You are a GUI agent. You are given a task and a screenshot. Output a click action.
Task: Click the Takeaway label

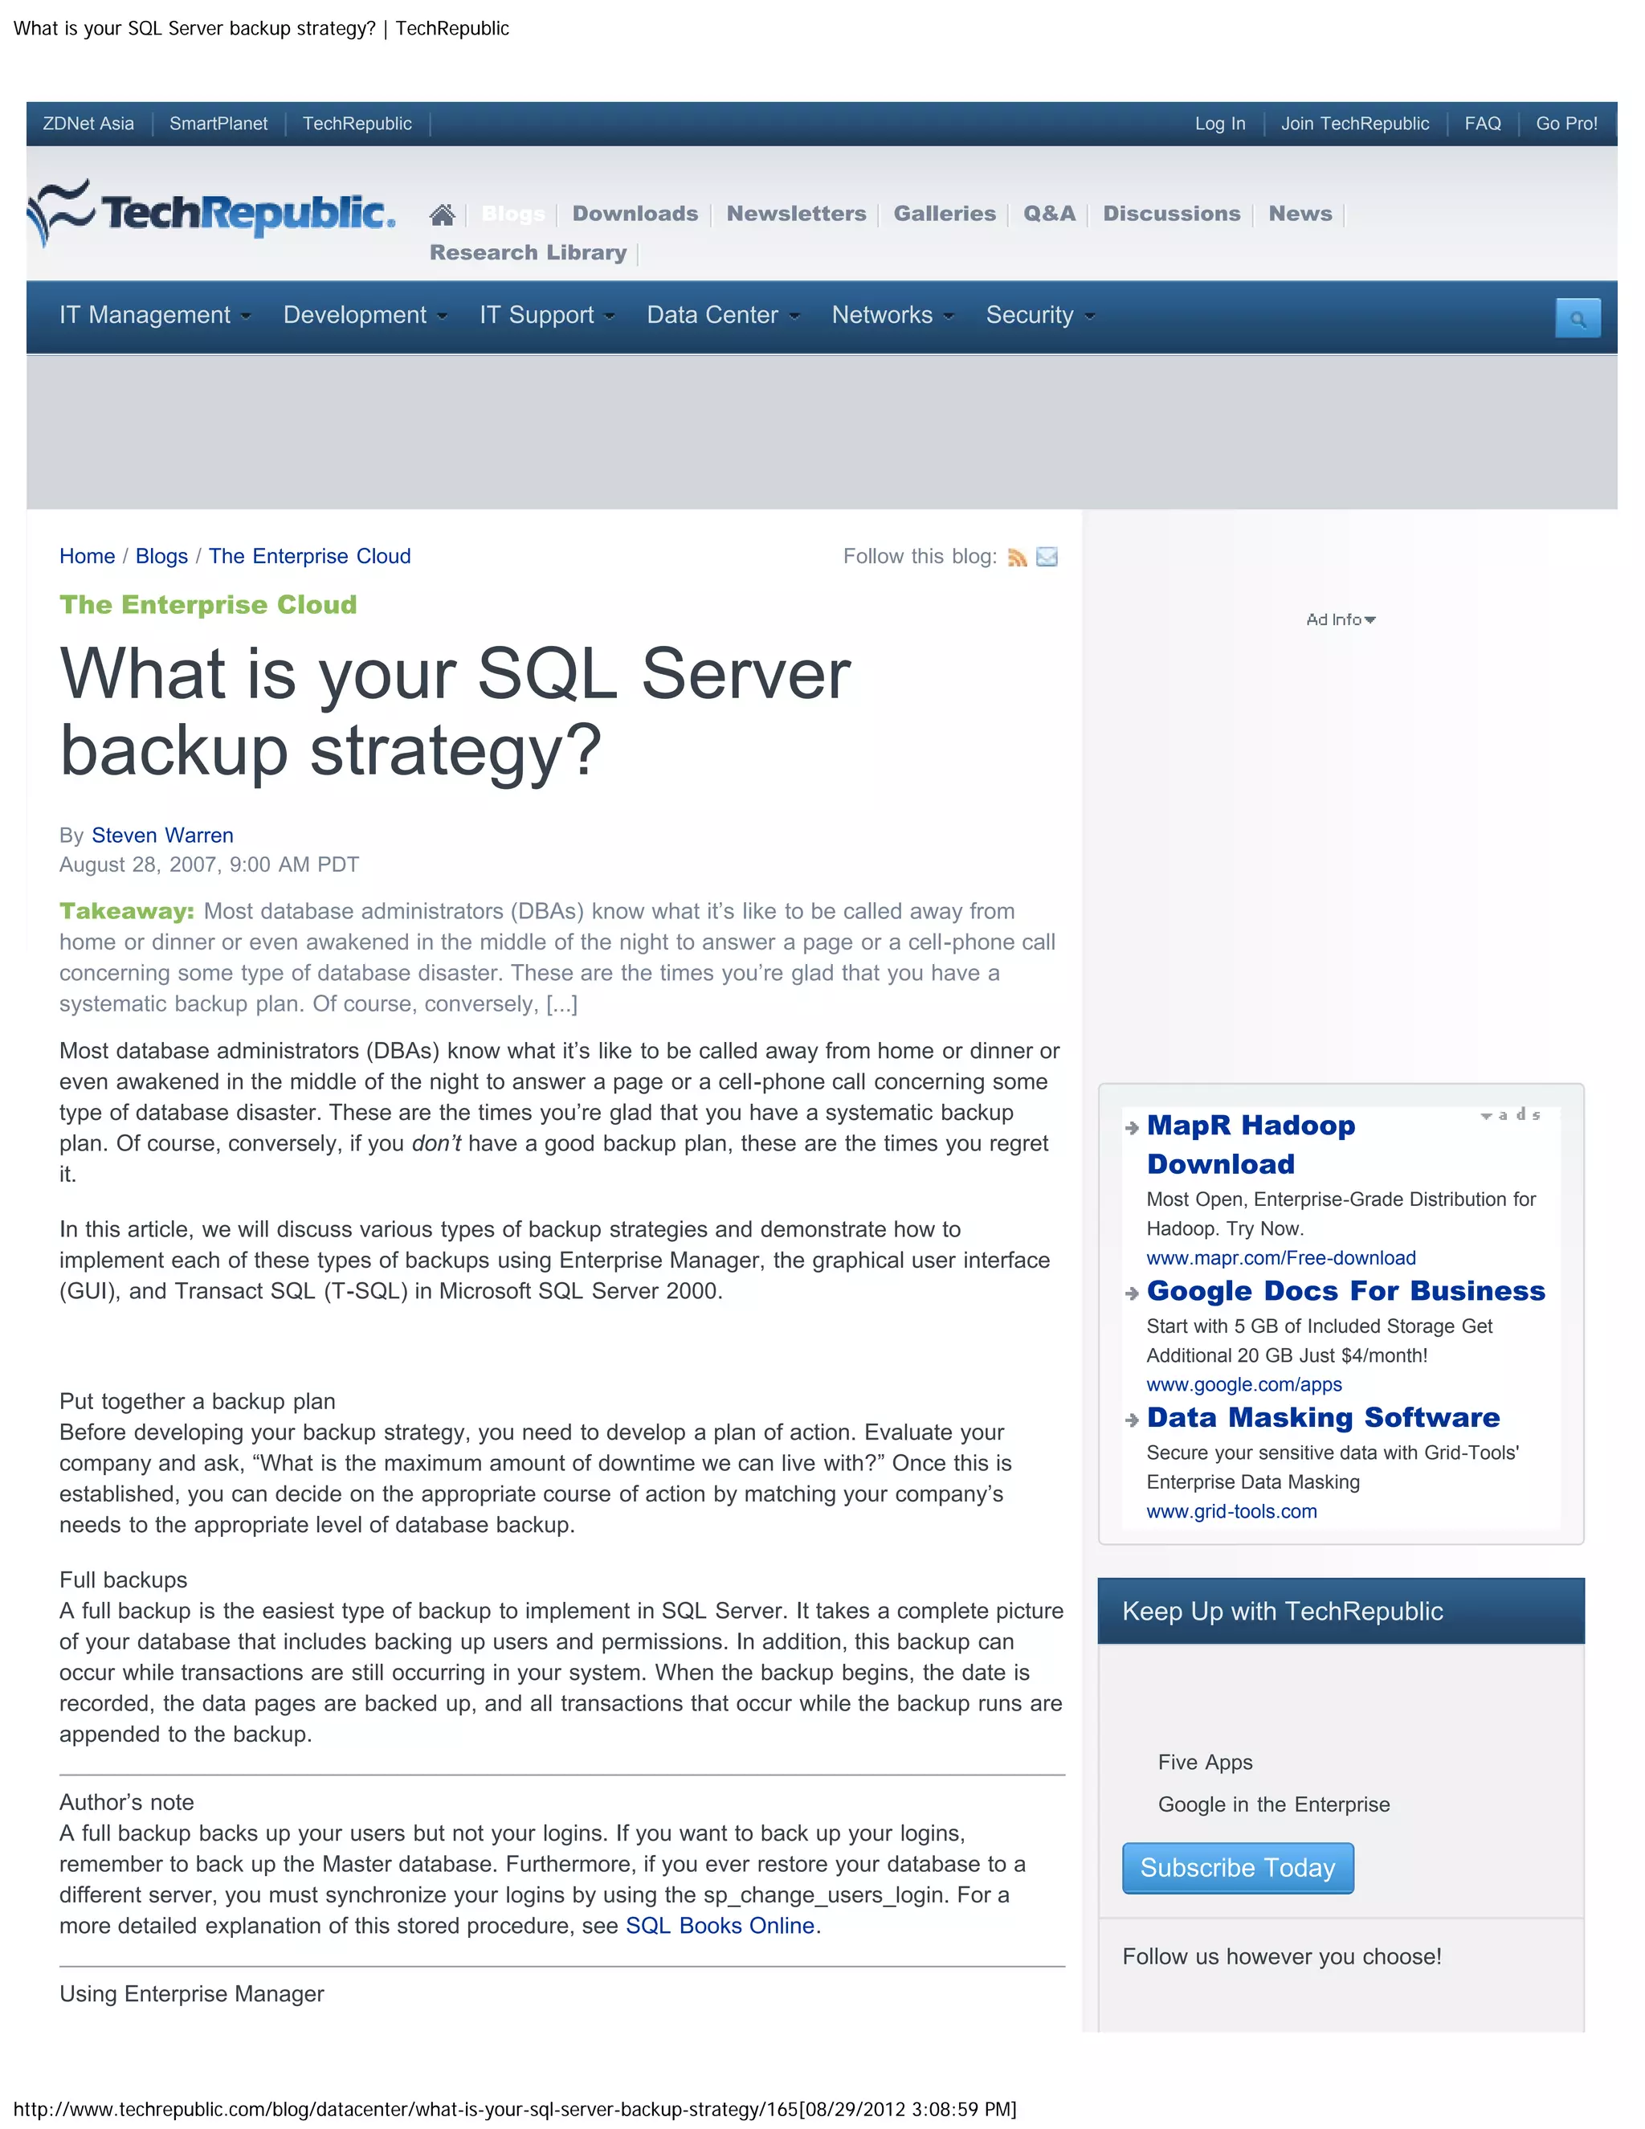[127, 910]
